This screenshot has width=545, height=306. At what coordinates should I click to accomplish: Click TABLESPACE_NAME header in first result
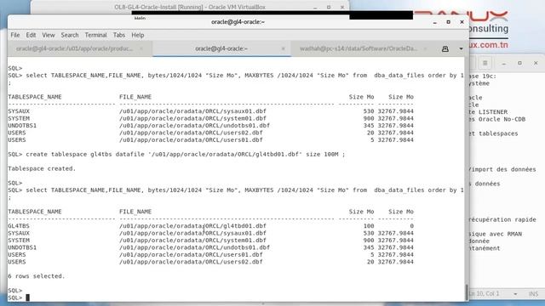coord(35,97)
